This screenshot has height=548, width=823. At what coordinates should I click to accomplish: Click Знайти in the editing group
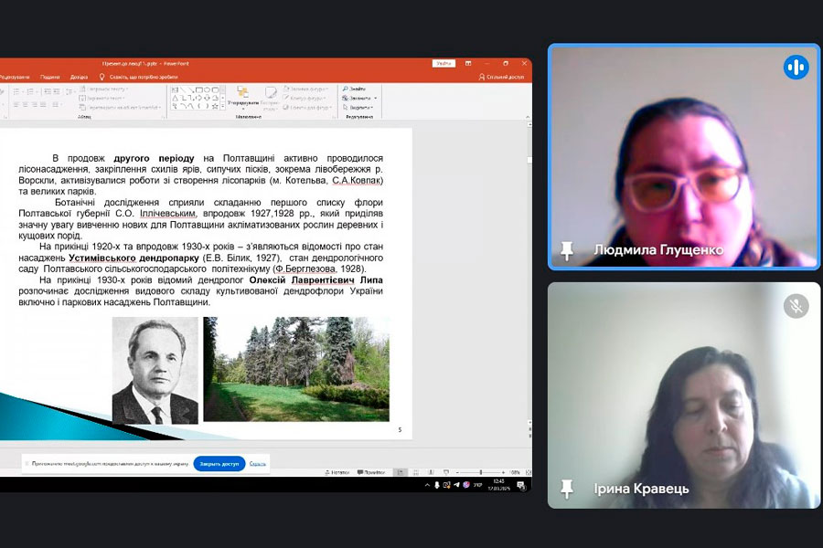(x=354, y=89)
